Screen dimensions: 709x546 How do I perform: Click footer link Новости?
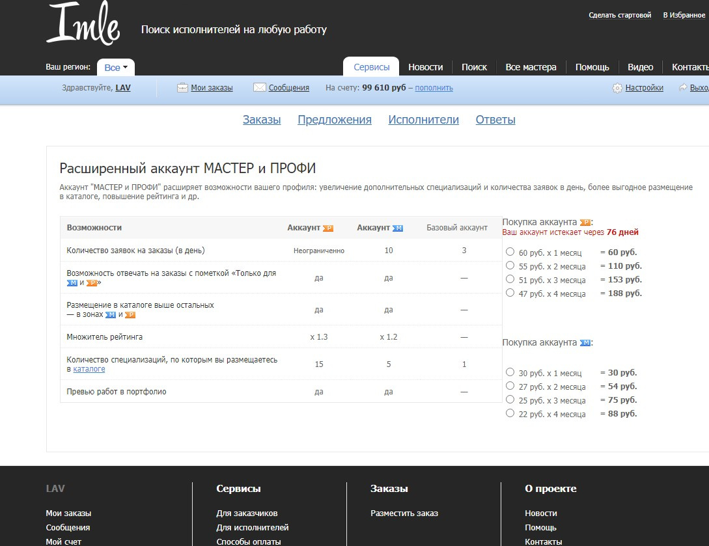tap(541, 513)
